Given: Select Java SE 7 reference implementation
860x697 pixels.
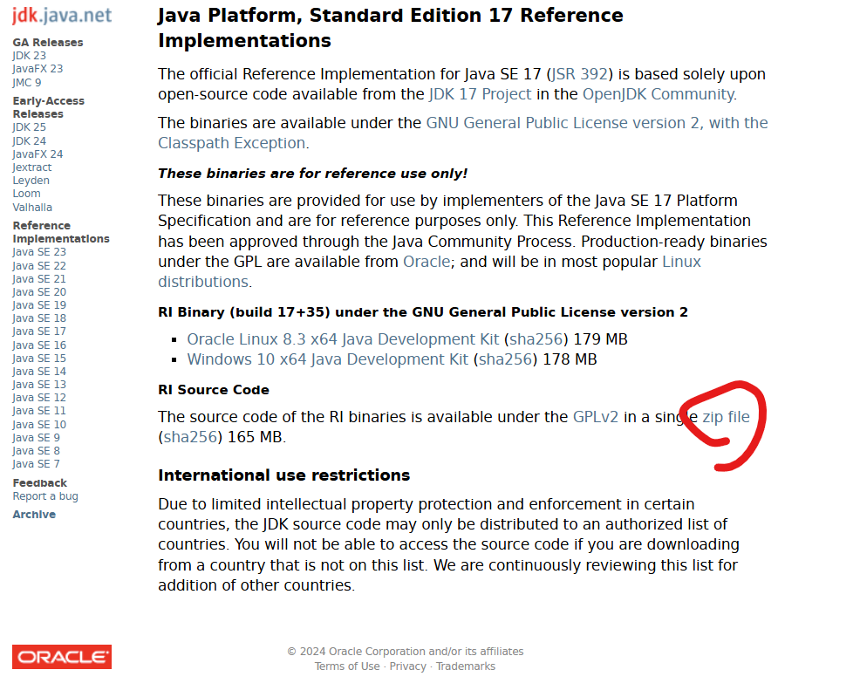Looking at the screenshot, I should [x=37, y=464].
